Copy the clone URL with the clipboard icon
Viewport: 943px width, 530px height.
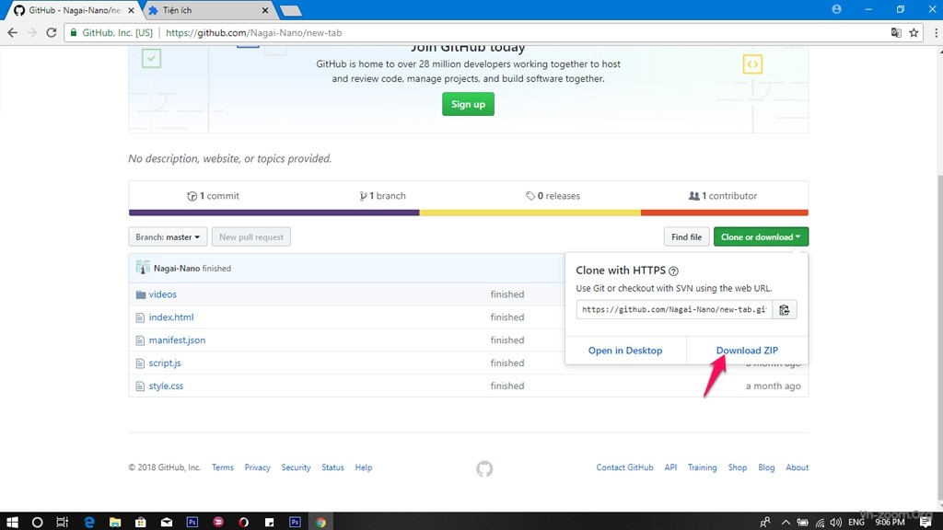point(785,309)
